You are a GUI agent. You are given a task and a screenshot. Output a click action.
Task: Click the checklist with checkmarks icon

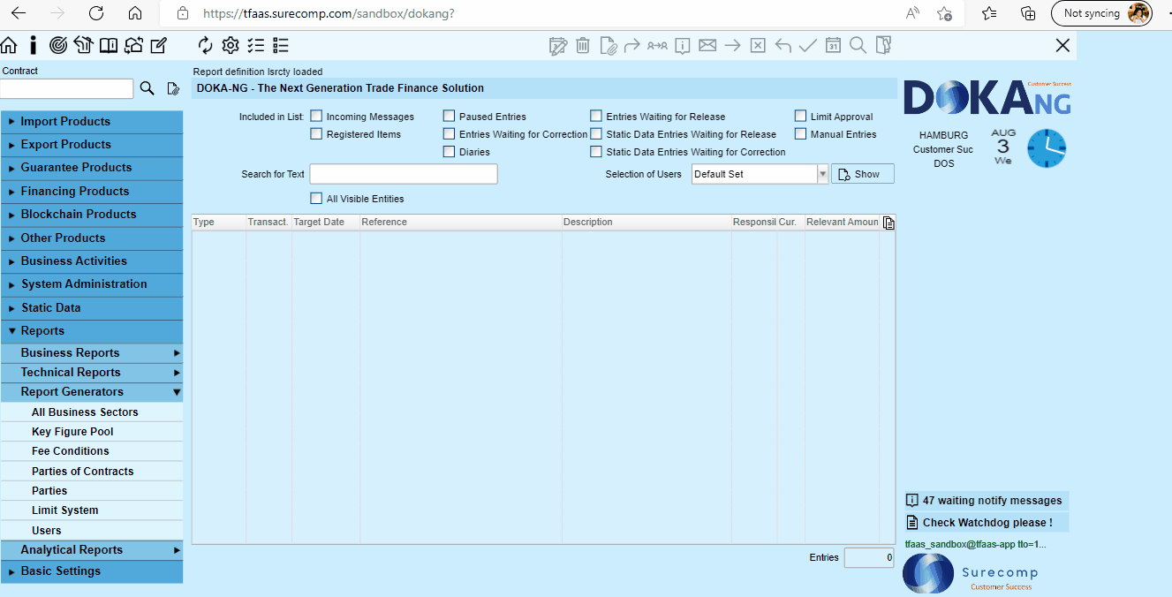(256, 45)
